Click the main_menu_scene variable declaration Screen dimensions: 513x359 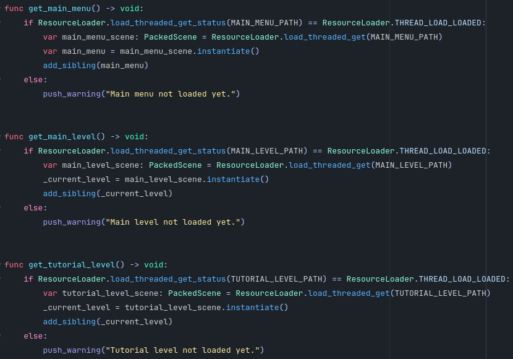pyautogui.click(x=98, y=37)
